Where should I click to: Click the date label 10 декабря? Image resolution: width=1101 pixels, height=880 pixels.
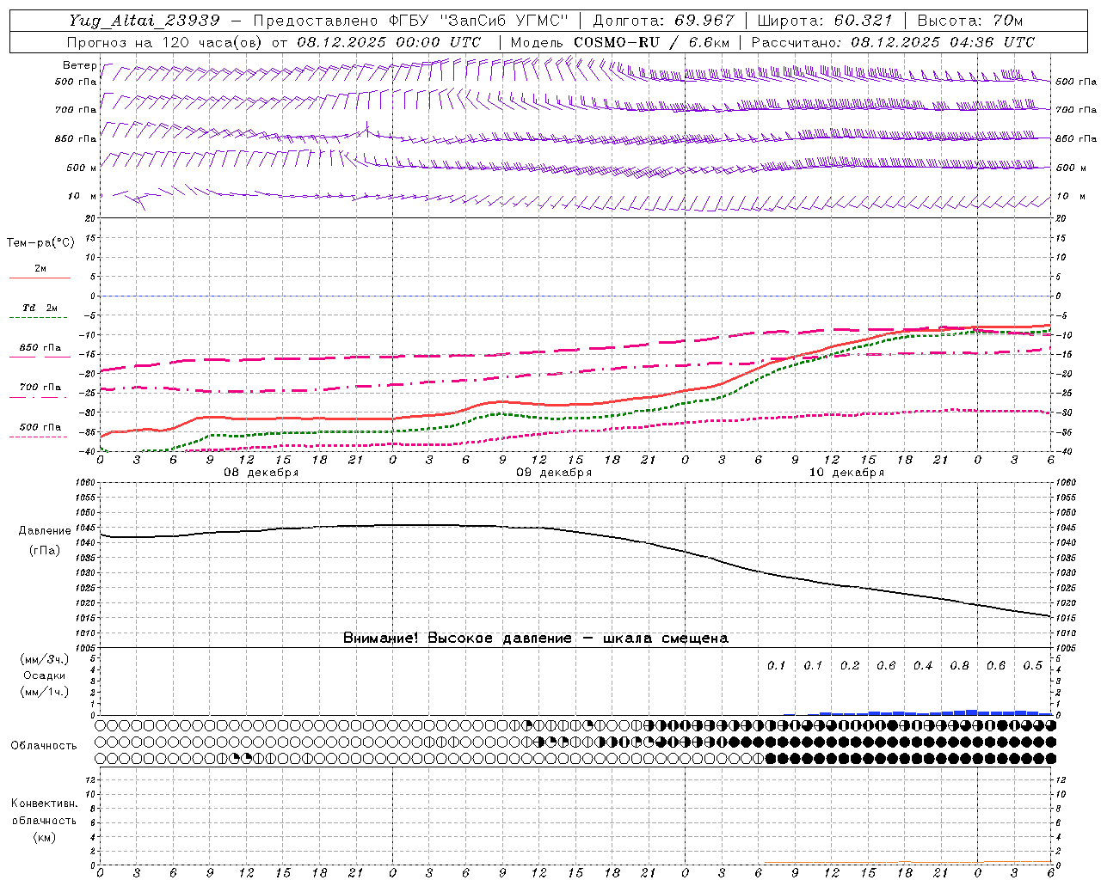pyautogui.click(x=846, y=473)
